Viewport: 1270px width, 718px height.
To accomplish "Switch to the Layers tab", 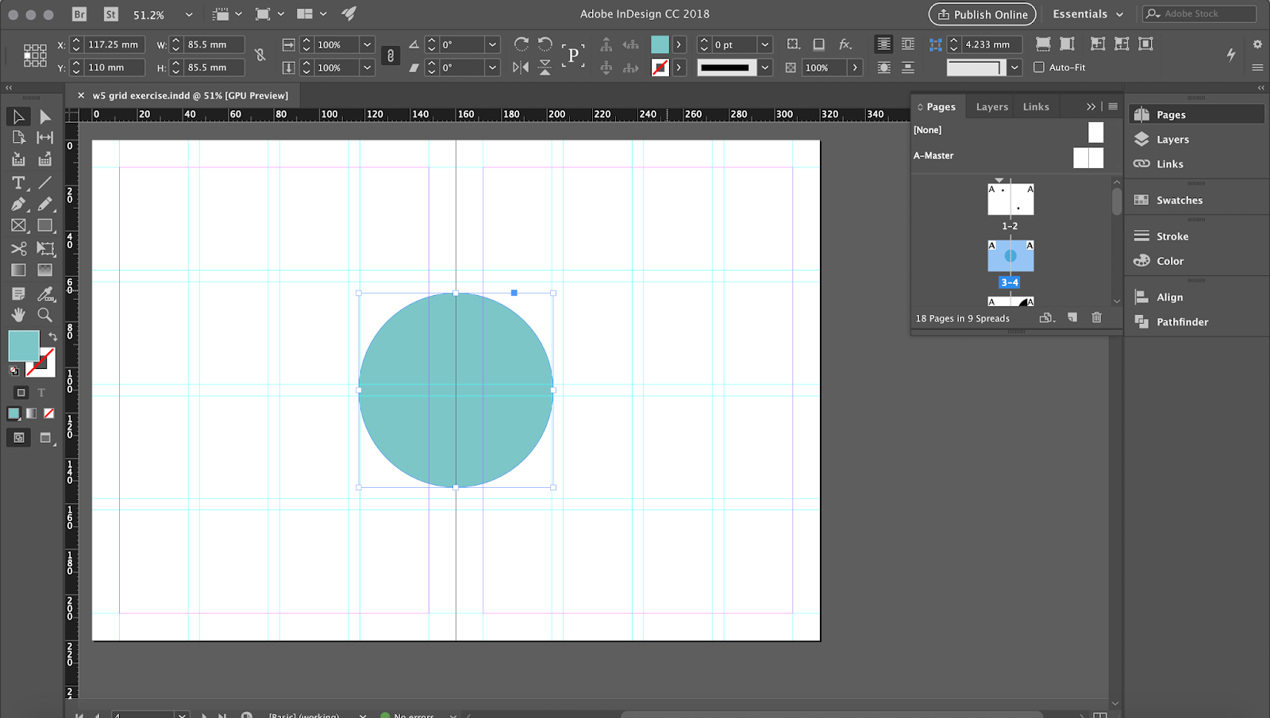I will (x=991, y=106).
